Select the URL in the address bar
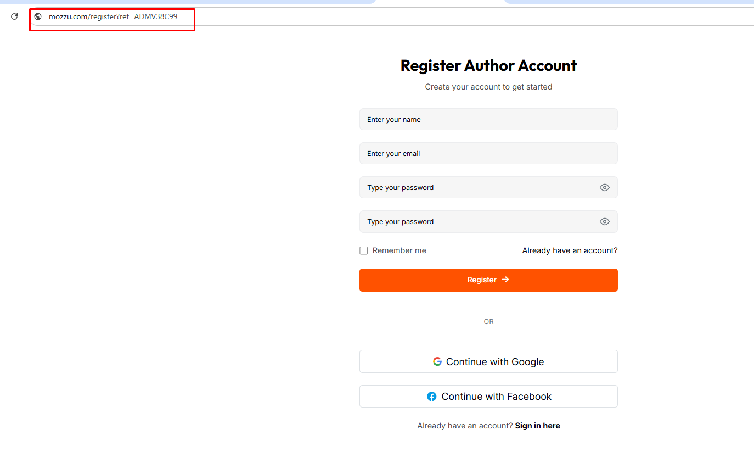This screenshot has height=452, width=754. (112, 16)
